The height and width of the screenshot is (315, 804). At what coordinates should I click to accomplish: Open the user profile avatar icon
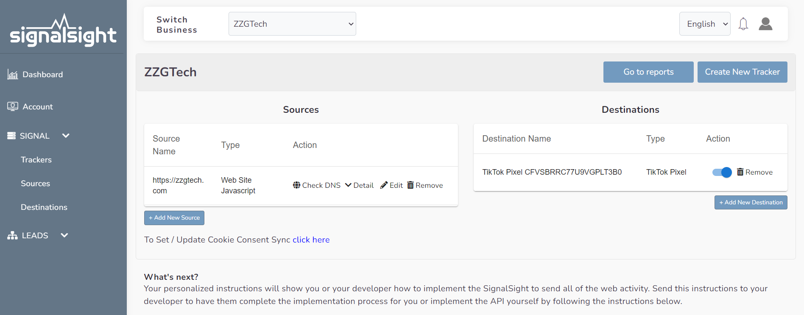pyautogui.click(x=765, y=24)
